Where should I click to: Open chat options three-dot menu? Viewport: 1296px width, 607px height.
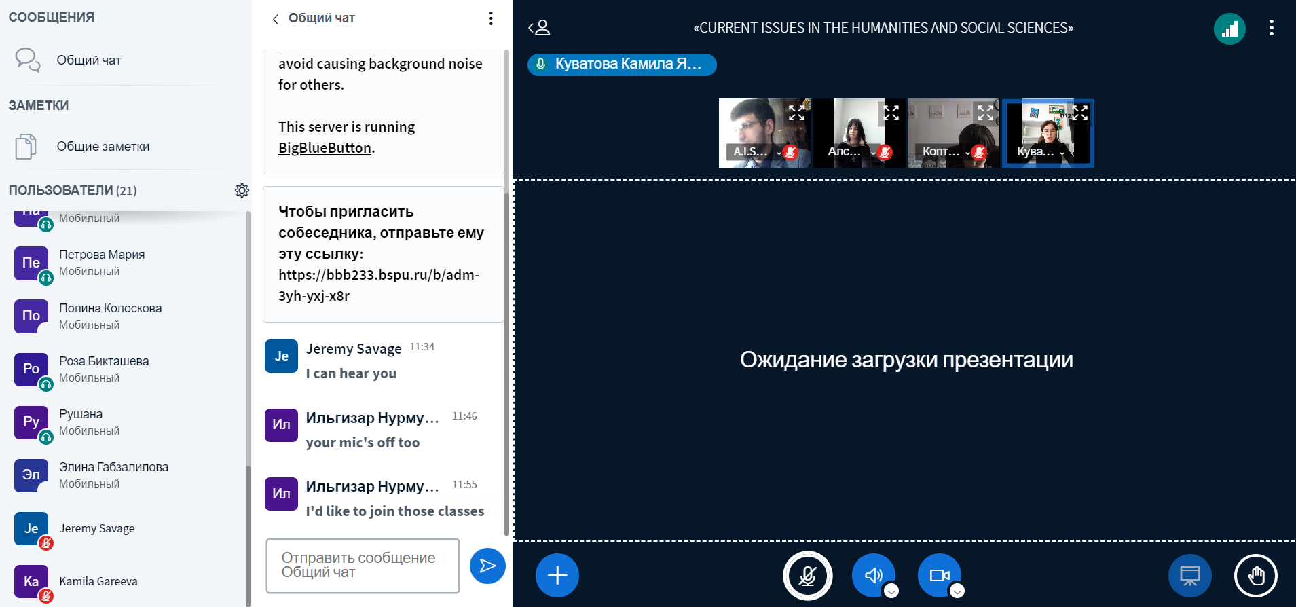click(491, 18)
